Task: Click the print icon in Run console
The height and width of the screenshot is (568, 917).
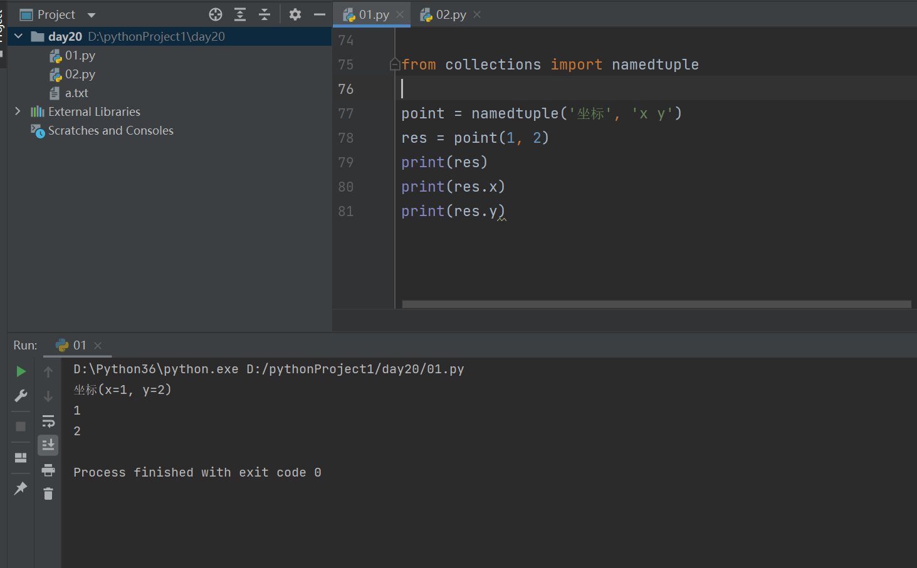Action: [x=48, y=470]
